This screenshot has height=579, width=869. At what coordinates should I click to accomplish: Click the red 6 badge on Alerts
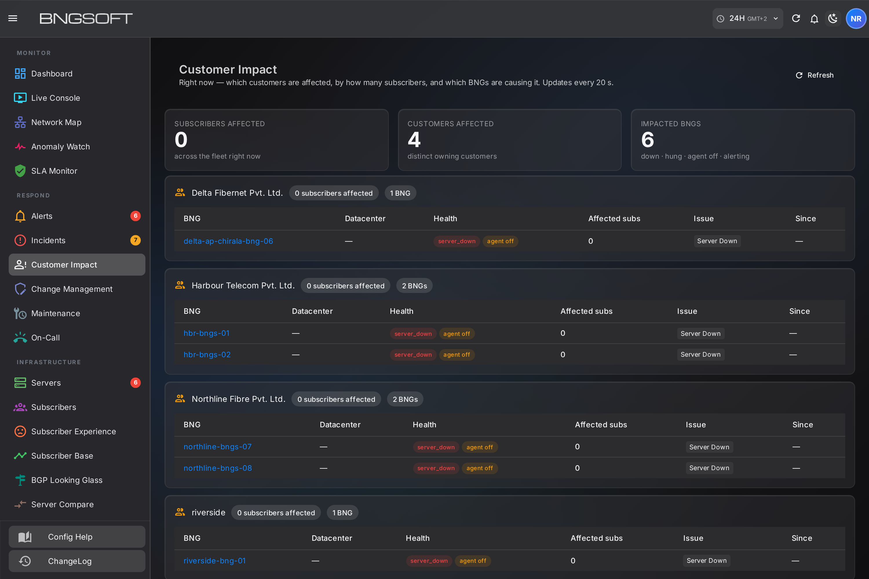[136, 216]
